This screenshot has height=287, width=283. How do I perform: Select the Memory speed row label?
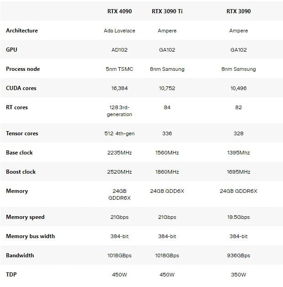point(25,217)
